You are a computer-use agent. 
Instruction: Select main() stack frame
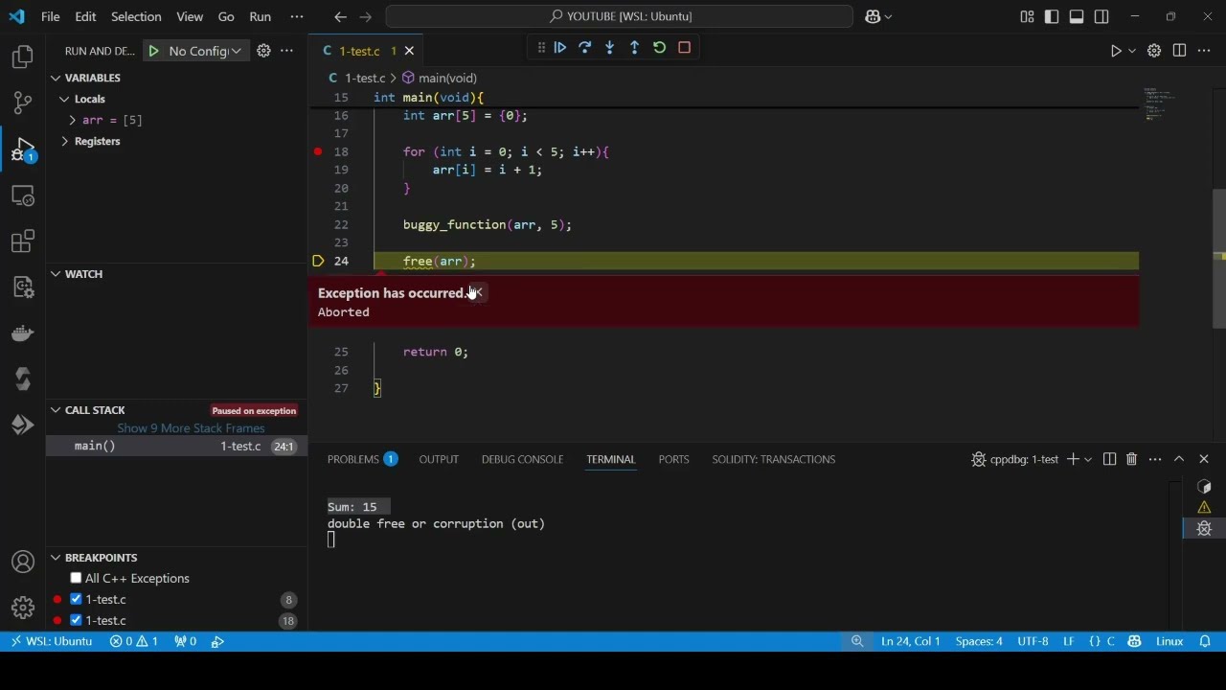click(x=176, y=447)
